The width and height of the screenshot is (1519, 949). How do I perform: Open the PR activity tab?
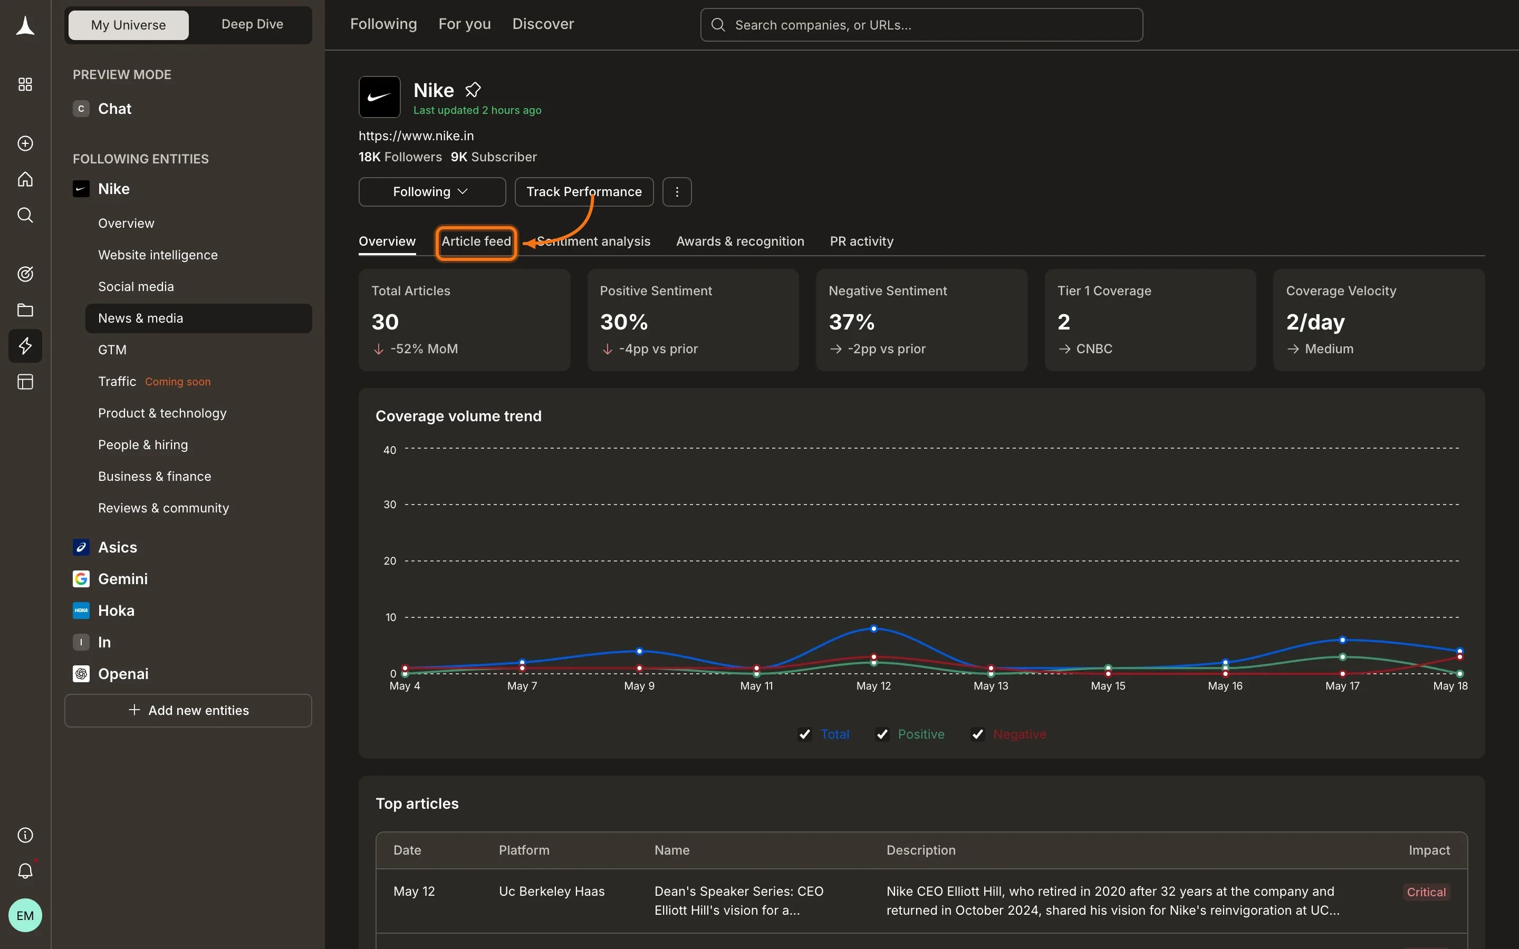click(x=861, y=241)
